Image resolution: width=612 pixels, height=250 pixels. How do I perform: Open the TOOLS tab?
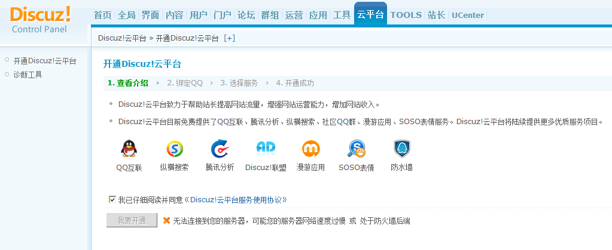[406, 15]
